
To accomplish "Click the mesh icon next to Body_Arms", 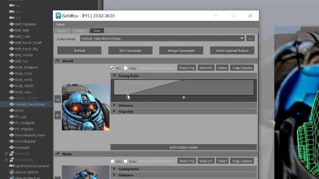I will click(x=11, y=80).
